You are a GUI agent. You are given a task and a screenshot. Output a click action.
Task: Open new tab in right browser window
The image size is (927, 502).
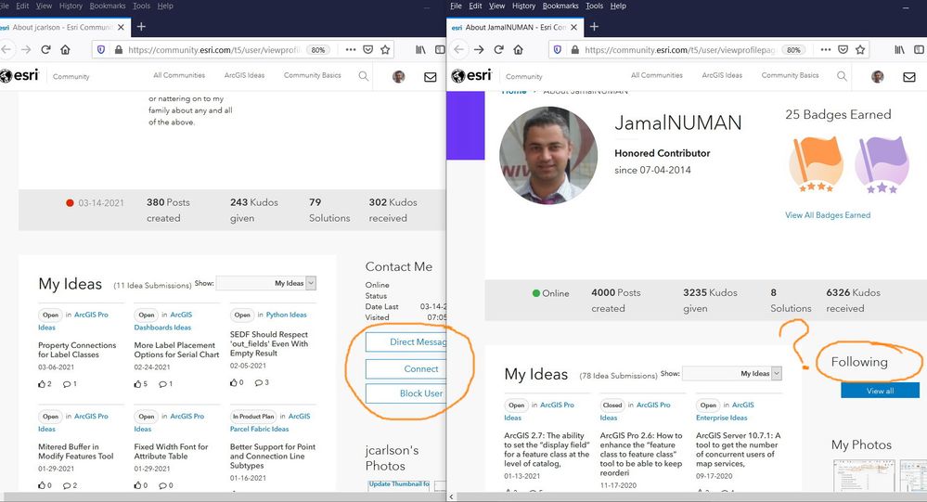pos(594,27)
